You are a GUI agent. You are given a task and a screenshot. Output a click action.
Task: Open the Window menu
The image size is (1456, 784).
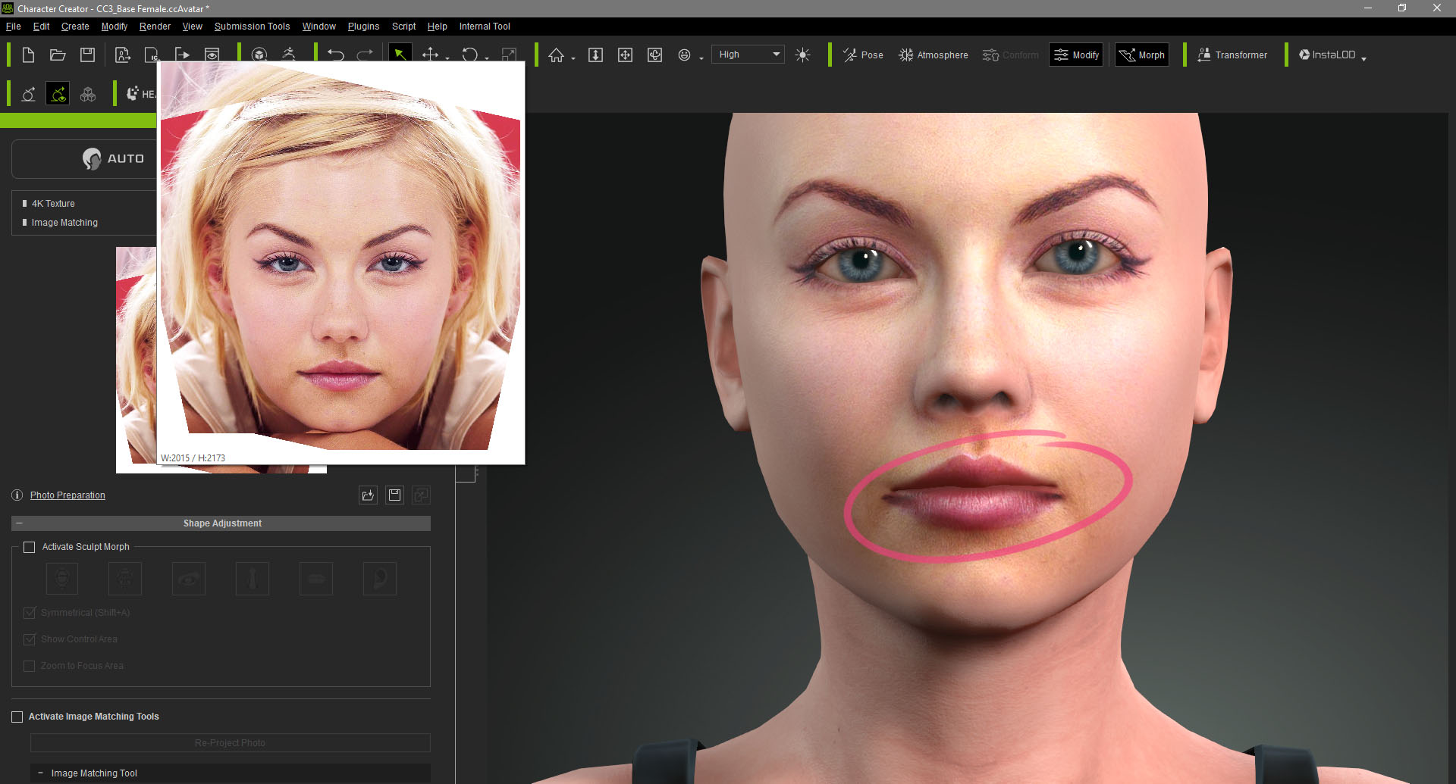click(319, 26)
